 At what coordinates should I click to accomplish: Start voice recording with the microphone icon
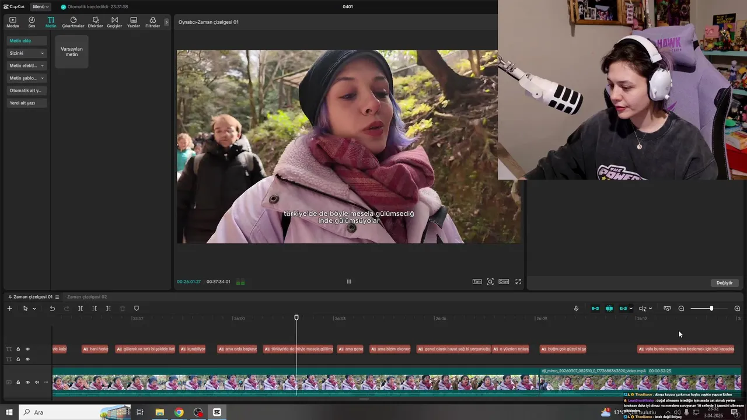[x=576, y=308]
